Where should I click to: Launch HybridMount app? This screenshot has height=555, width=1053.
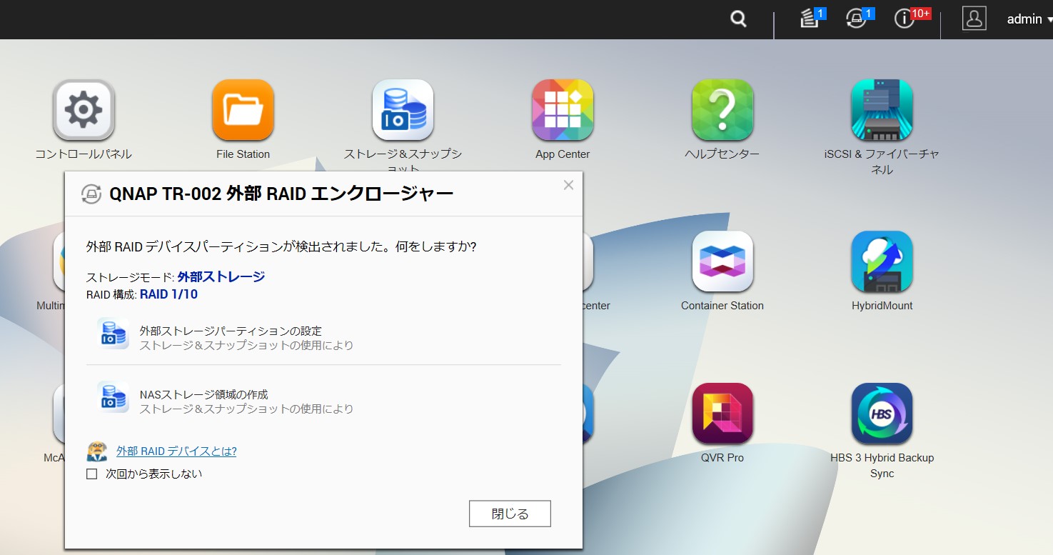click(882, 262)
